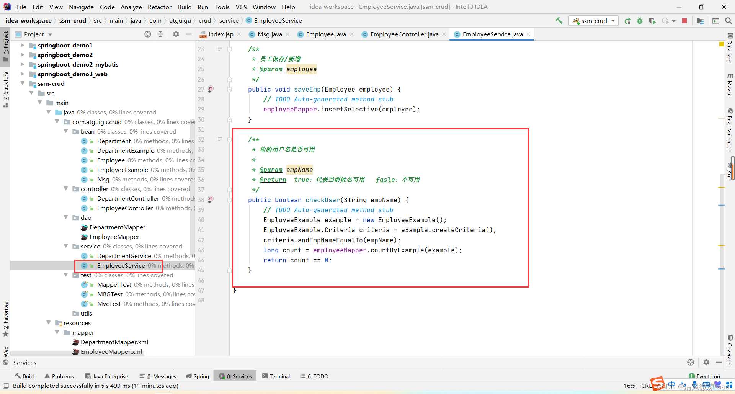Image resolution: width=735 pixels, height=394 pixels.
Task: Open the Event Log
Action: (x=704, y=376)
